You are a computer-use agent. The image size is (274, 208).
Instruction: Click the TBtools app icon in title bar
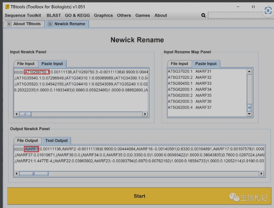coord(7,7)
